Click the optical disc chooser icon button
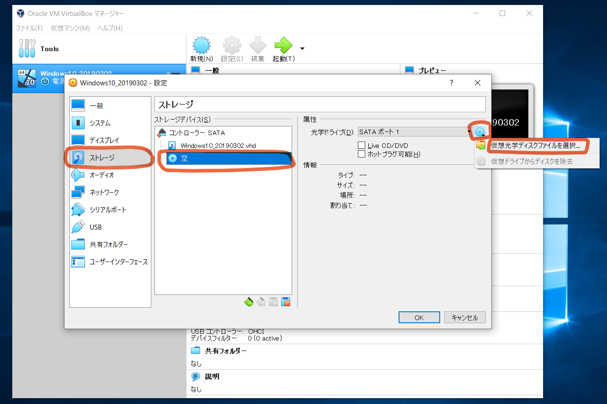Viewport: 607px width, 404px height. click(480, 132)
